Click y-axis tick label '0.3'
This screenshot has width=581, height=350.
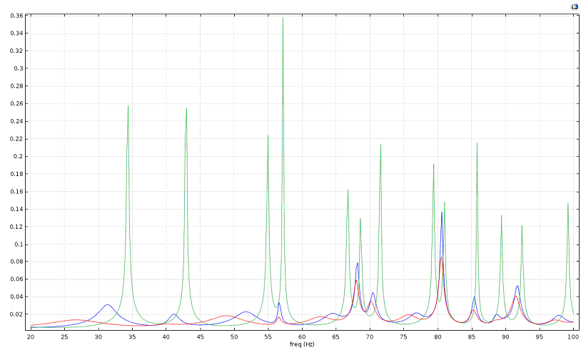click(x=18, y=68)
